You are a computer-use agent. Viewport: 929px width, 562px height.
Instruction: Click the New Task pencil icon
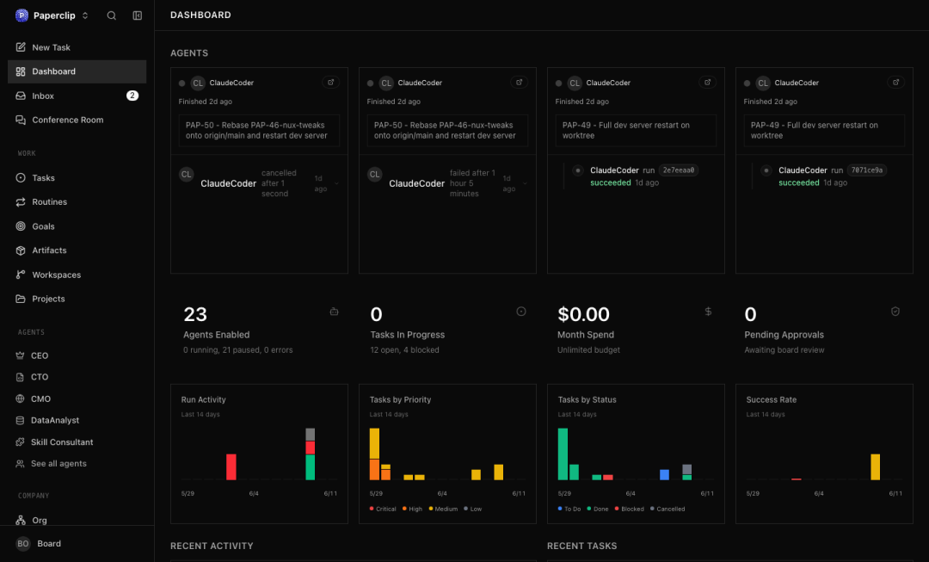21,46
